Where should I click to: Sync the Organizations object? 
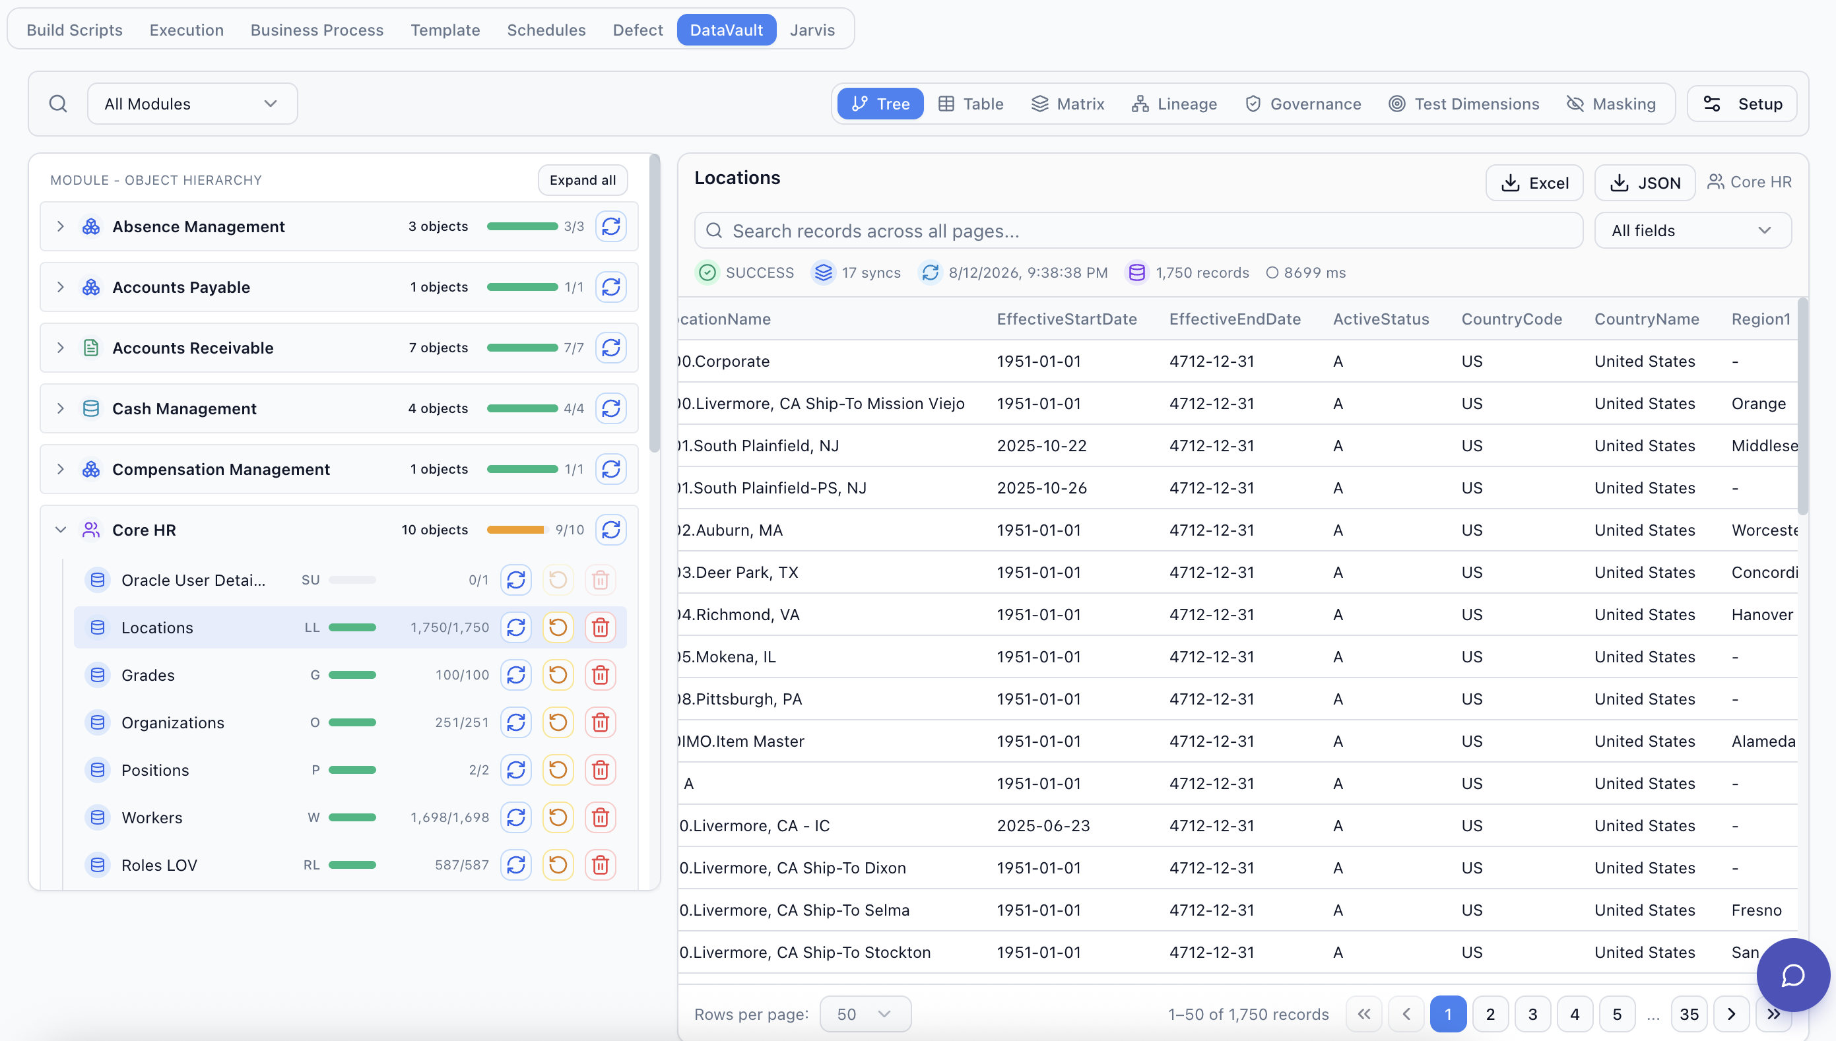tap(515, 723)
